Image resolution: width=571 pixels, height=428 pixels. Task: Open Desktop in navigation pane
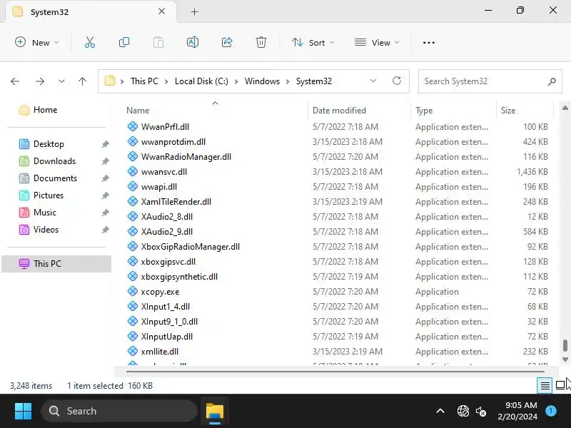pos(49,144)
